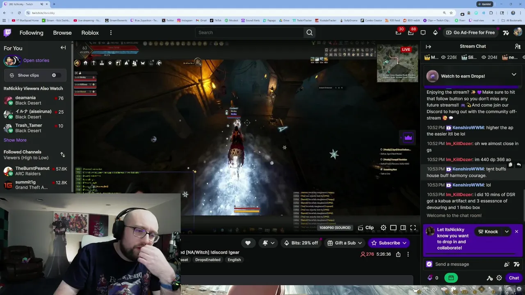Expand the Knock button chevron
Viewport: 525px width, 295px height.
point(507,231)
